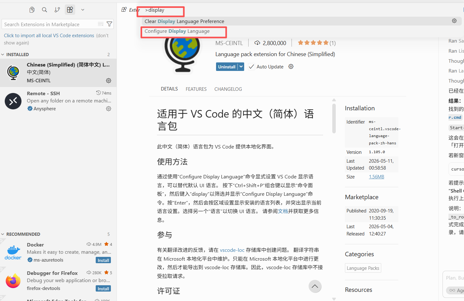Clear extension search results list icon
Viewport: 464px width, 301px height.
[x=101, y=24]
